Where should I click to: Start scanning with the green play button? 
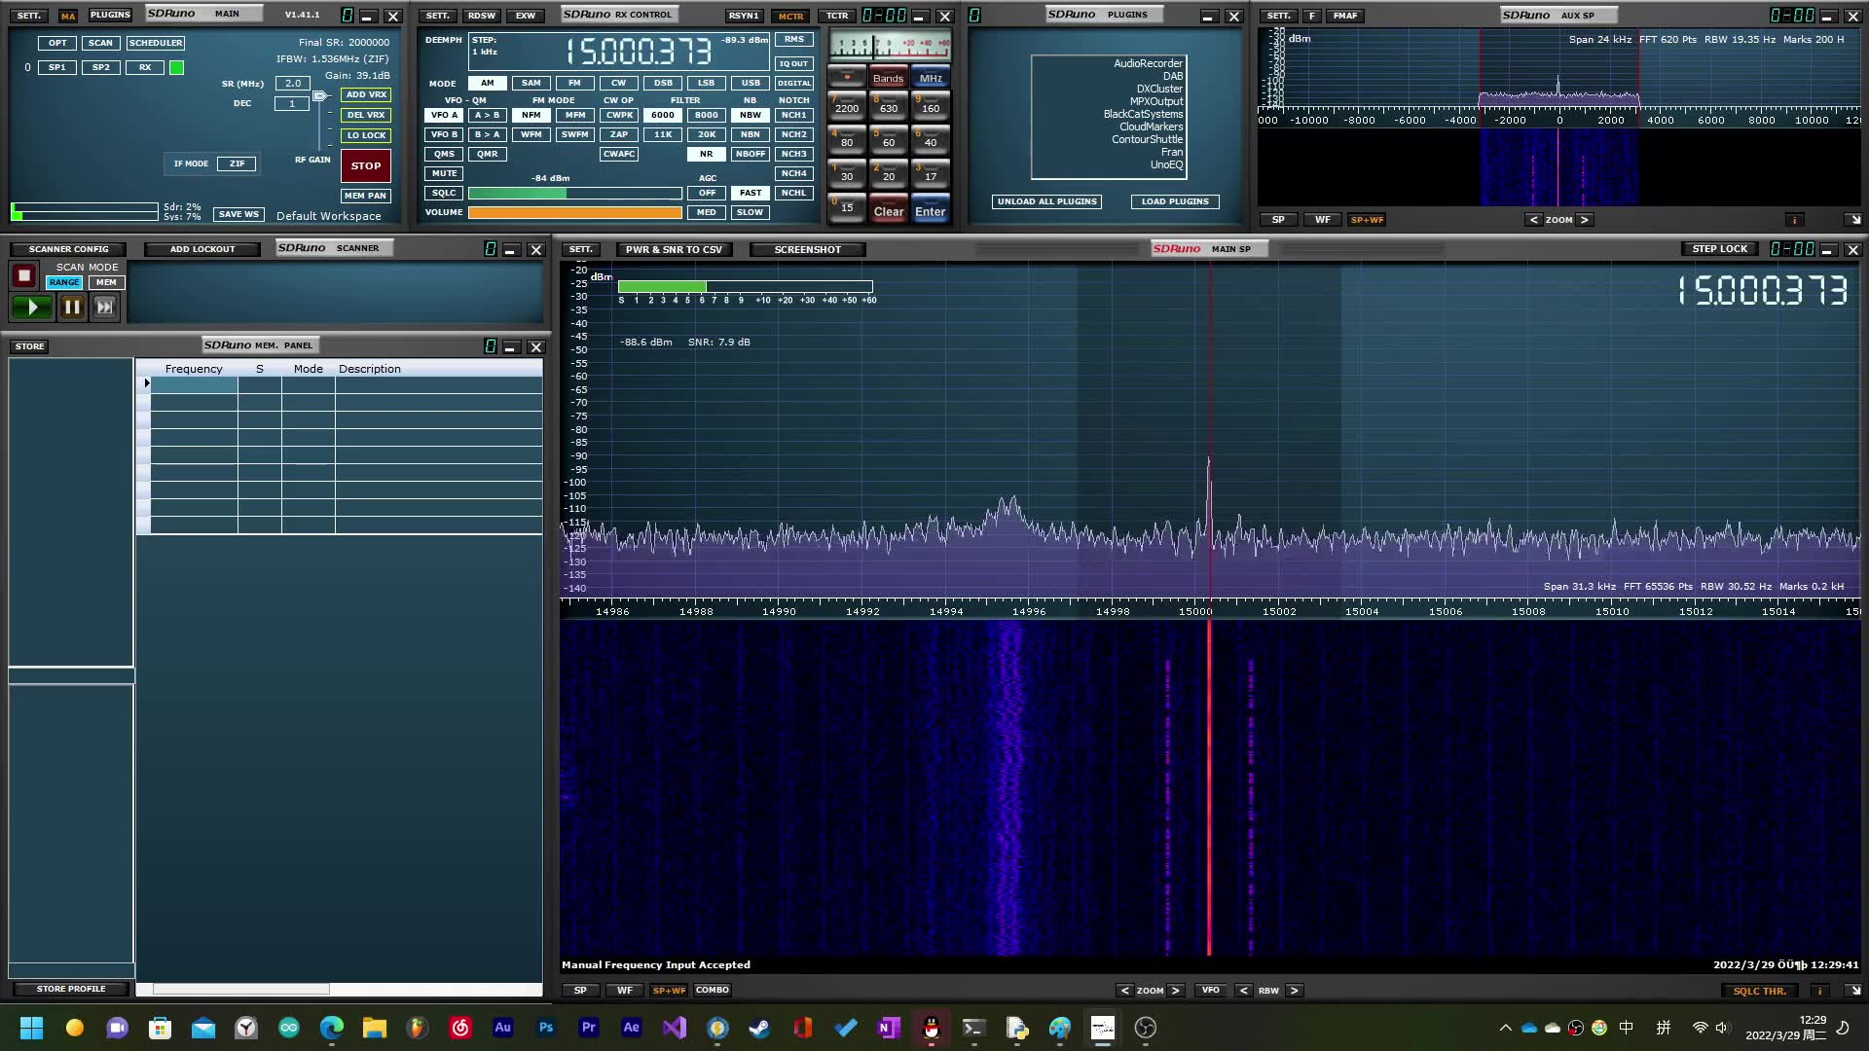(x=32, y=308)
